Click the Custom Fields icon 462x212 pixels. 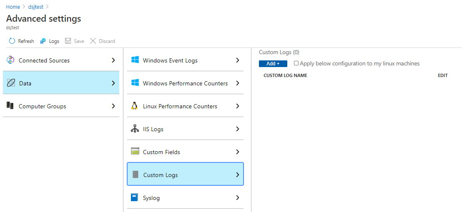pyautogui.click(x=135, y=152)
